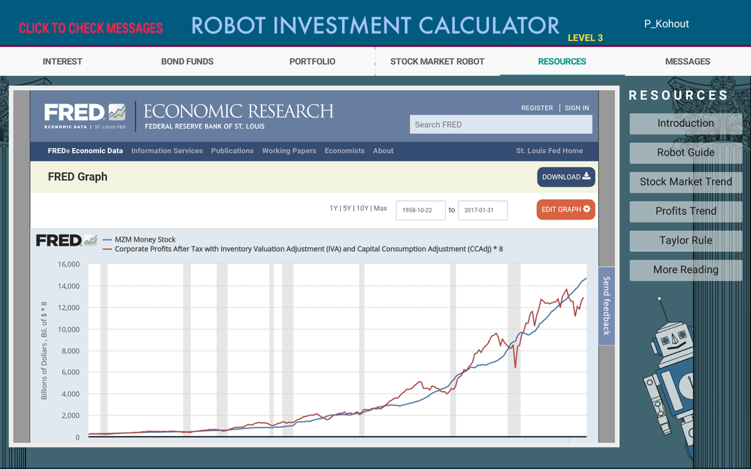Open the STOCK MARKET ROBOT tab
Screen dimensions: 751x469
pos(437,61)
